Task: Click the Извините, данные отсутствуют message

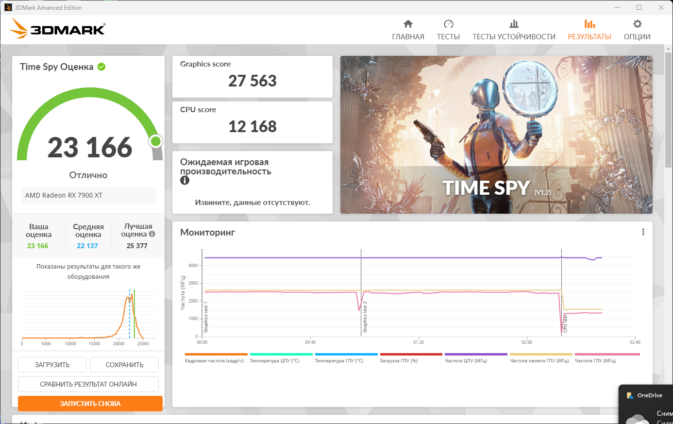Action: 252,203
